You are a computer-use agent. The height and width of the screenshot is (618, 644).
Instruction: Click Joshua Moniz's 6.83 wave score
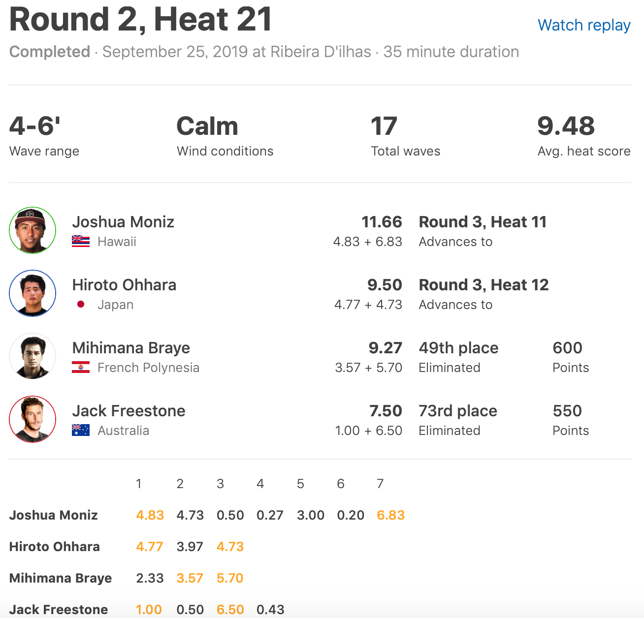click(390, 515)
